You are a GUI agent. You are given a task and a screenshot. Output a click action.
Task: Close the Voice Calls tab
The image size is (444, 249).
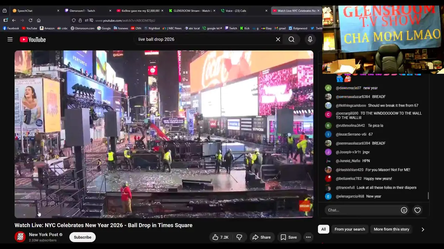[266, 11]
